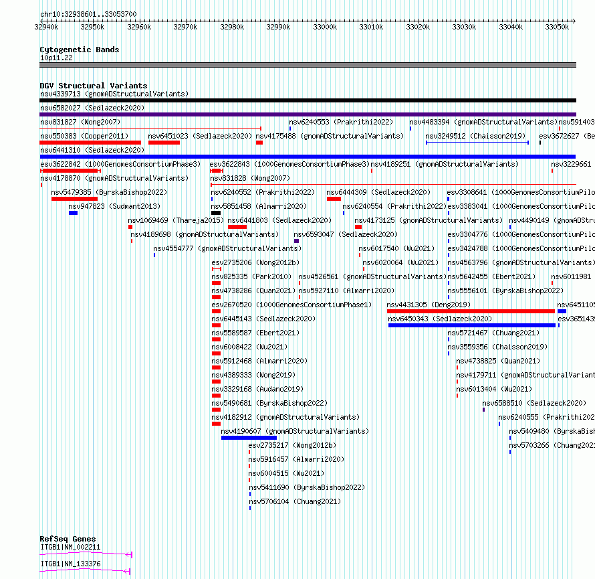Open the nsv5916457 (Almarri2020) label
The height and width of the screenshot is (579, 595).
coord(296,459)
